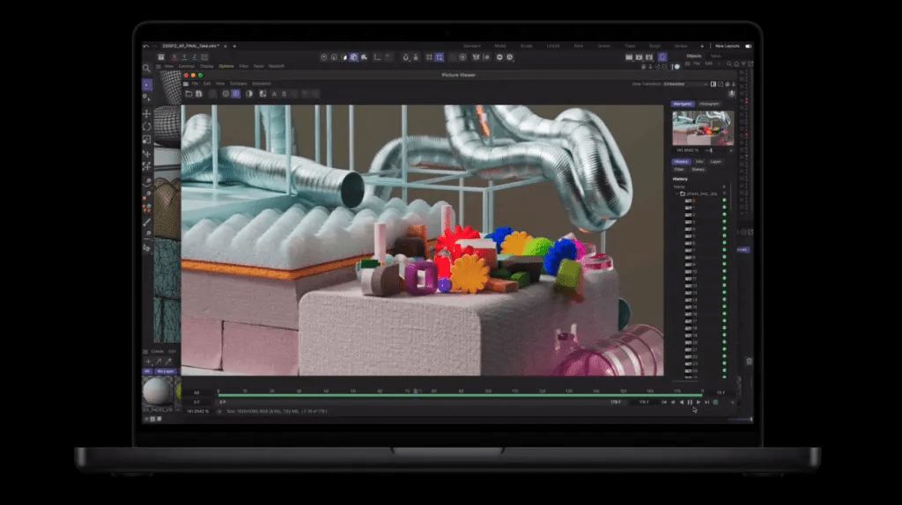Screen dimensions: 902x505
Task: Click the Standard layout tab in top bar
Action: [472, 46]
